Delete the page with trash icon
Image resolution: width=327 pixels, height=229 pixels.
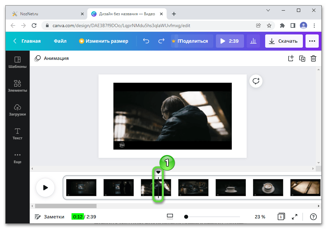[313, 59]
